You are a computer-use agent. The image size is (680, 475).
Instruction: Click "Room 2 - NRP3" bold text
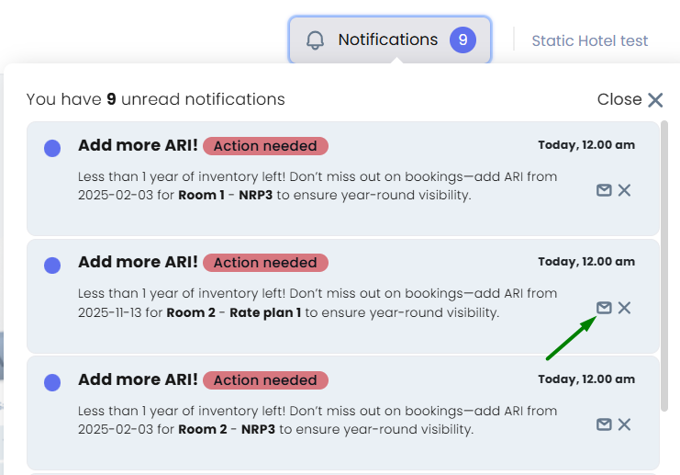[x=227, y=429]
